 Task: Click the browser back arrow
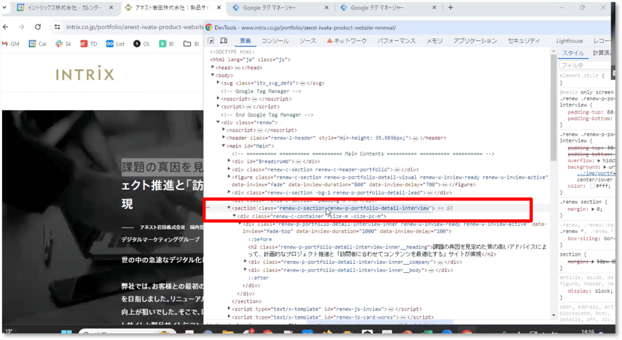(x=6, y=27)
